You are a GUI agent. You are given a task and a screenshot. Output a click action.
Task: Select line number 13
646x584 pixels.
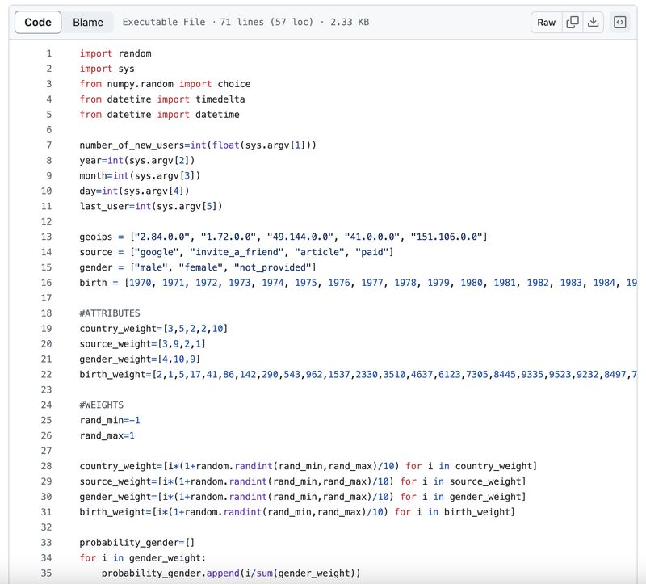click(47, 237)
